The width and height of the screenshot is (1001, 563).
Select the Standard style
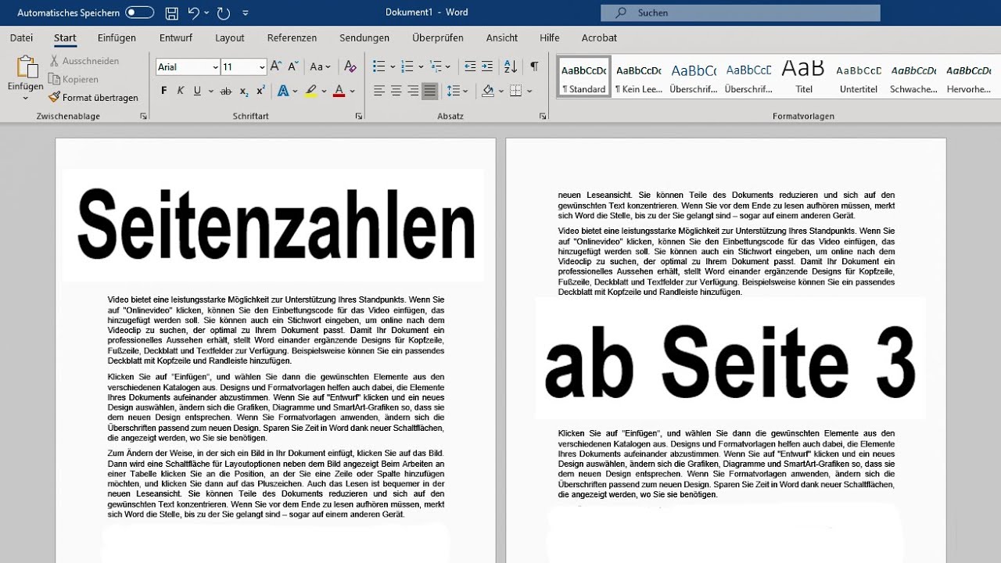pos(583,77)
